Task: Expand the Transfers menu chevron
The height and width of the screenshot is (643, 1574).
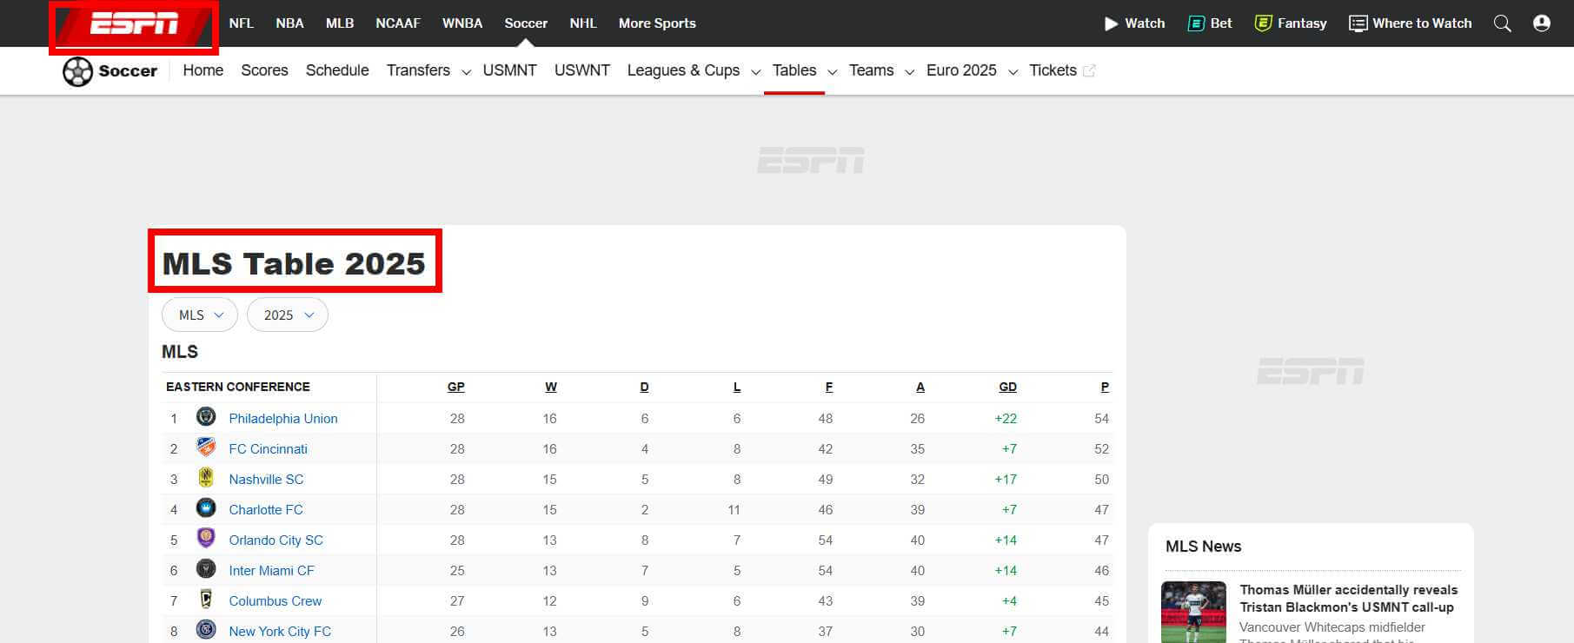Action: point(466,72)
